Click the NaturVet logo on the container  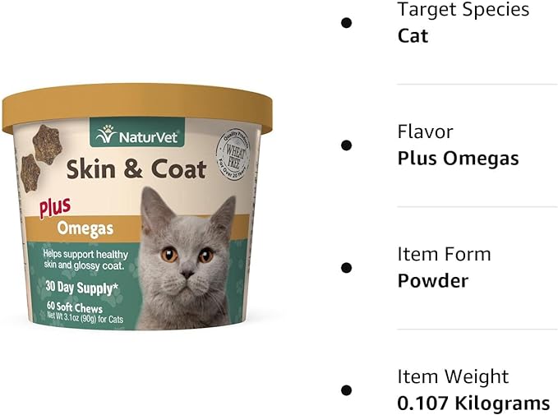coord(137,132)
